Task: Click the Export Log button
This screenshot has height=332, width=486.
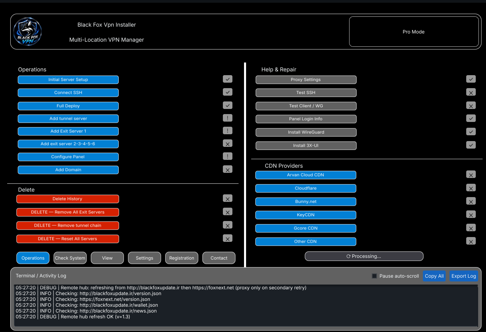Action: (x=463, y=276)
